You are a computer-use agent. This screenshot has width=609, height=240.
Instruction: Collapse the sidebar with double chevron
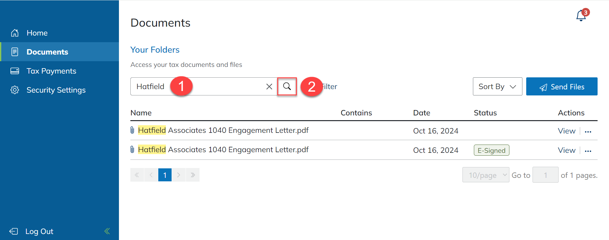click(107, 231)
